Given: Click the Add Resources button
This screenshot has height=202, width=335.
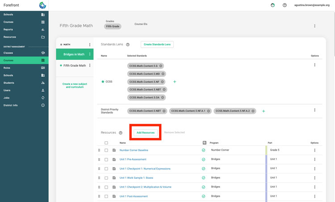Looking at the screenshot, I should (146, 133).
